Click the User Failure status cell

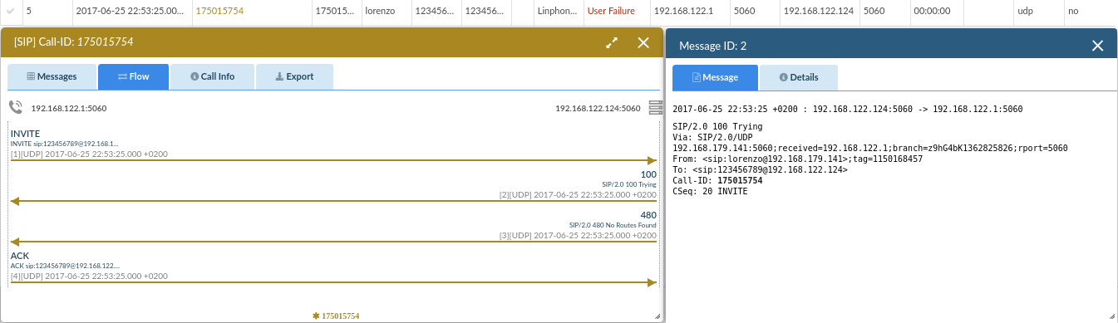pos(611,12)
